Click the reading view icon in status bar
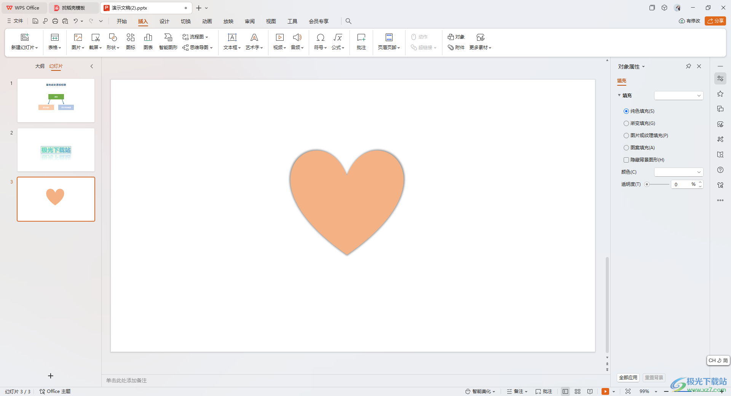Screen dimensions: 731x396 590,391
